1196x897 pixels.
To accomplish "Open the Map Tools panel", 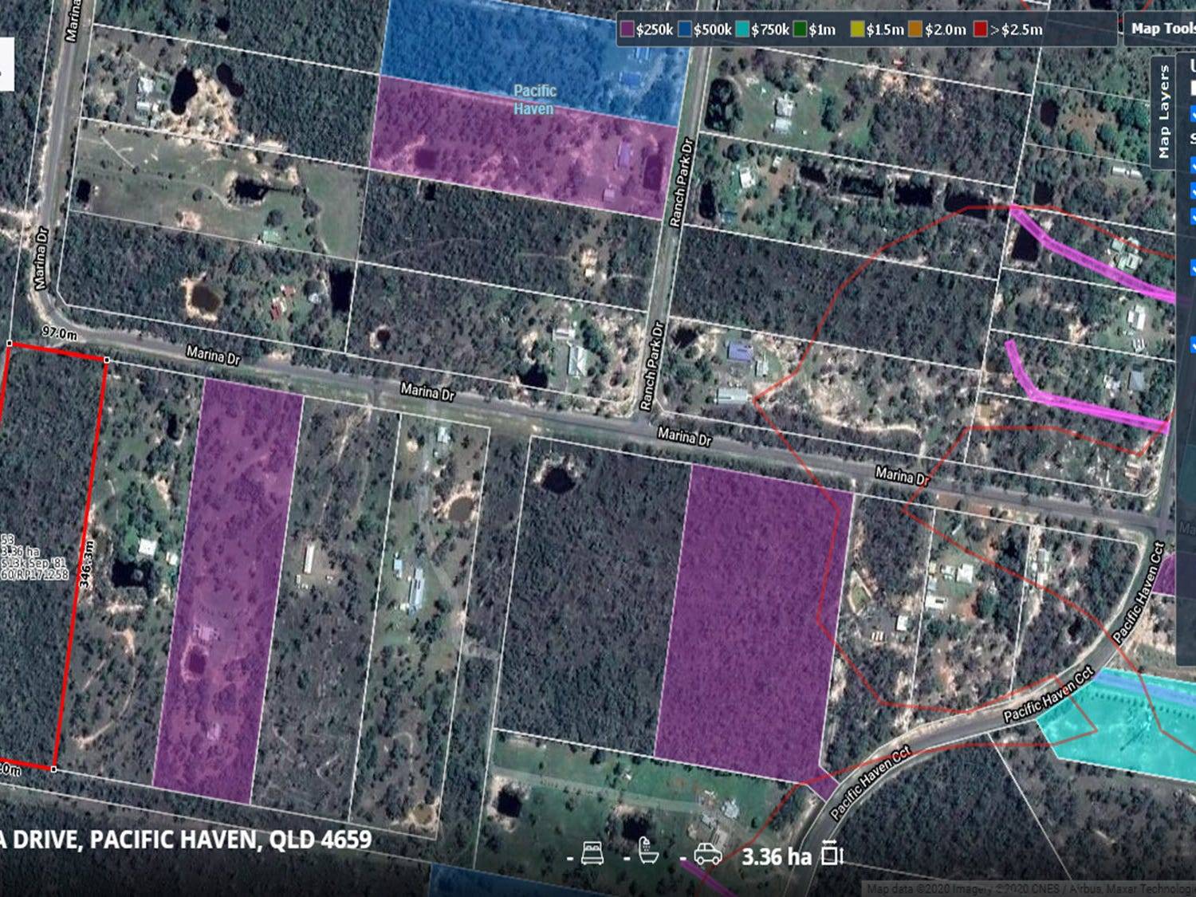I will (x=1163, y=29).
